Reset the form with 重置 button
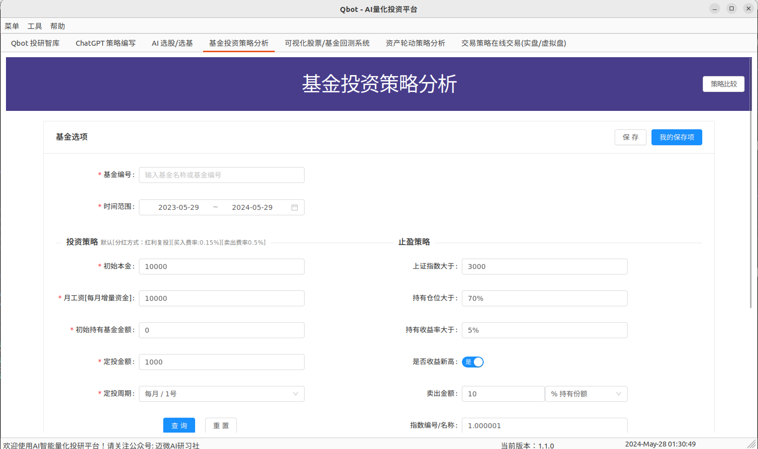Screen dimensions: 758x449 point(220,425)
